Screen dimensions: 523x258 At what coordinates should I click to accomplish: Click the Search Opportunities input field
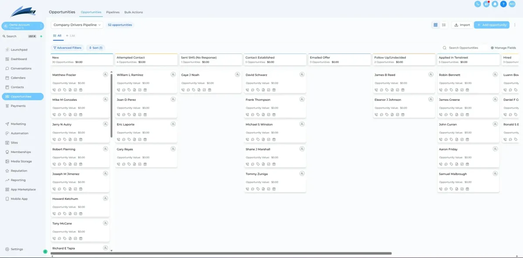[x=463, y=48]
